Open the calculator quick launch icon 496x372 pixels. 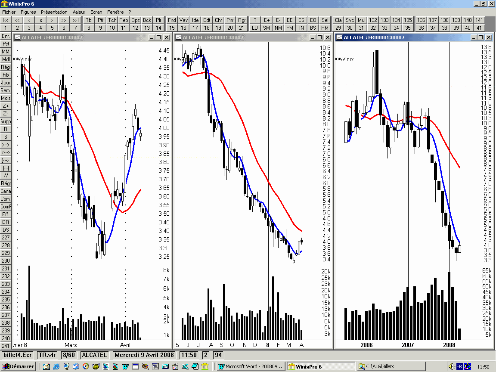(165, 366)
